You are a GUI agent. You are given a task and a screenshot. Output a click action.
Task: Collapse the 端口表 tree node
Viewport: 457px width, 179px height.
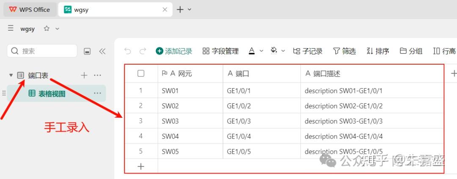11,75
